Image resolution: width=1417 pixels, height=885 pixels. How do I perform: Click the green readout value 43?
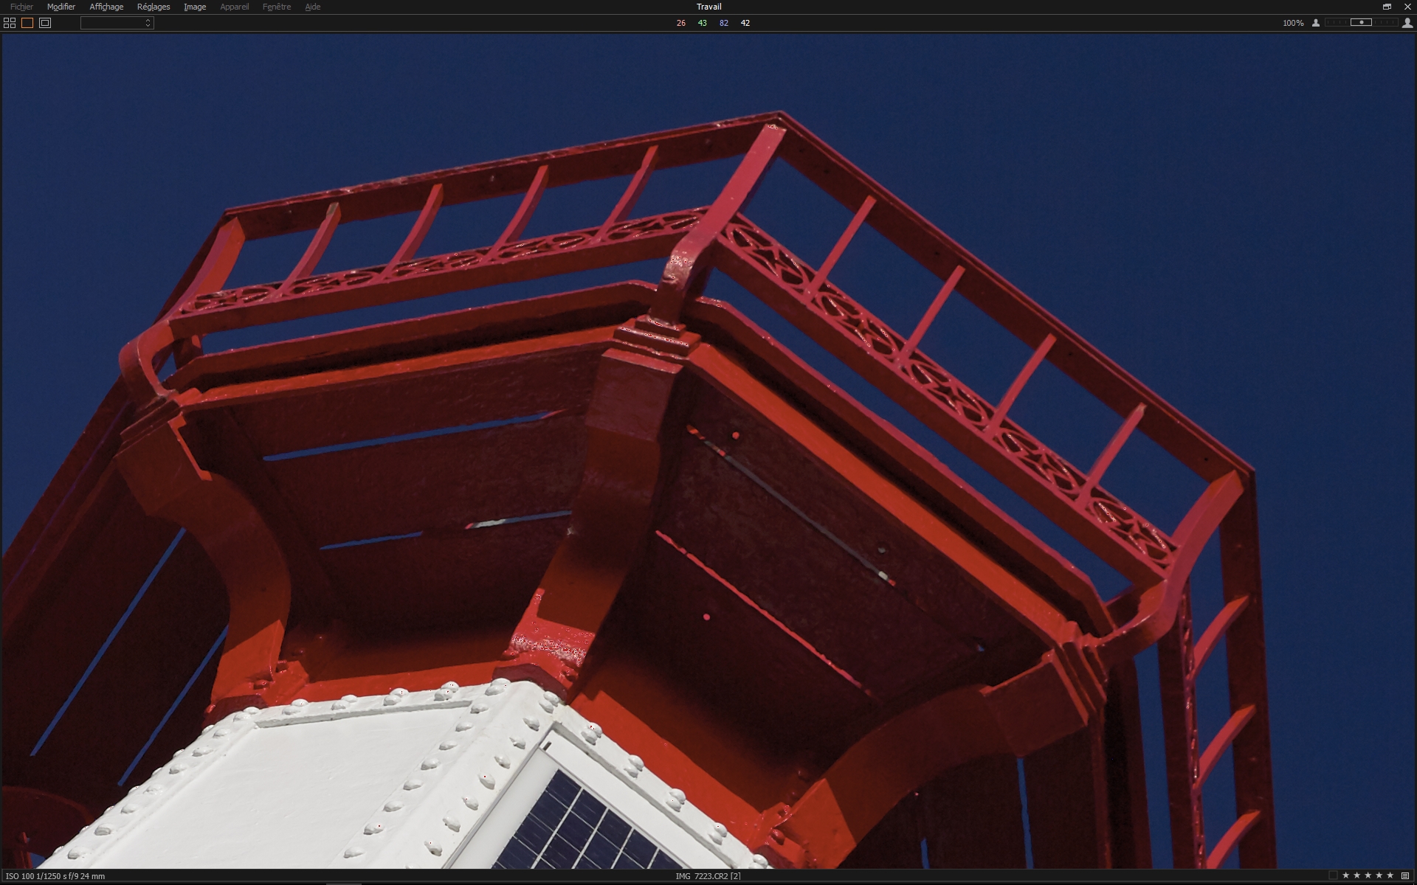[703, 23]
